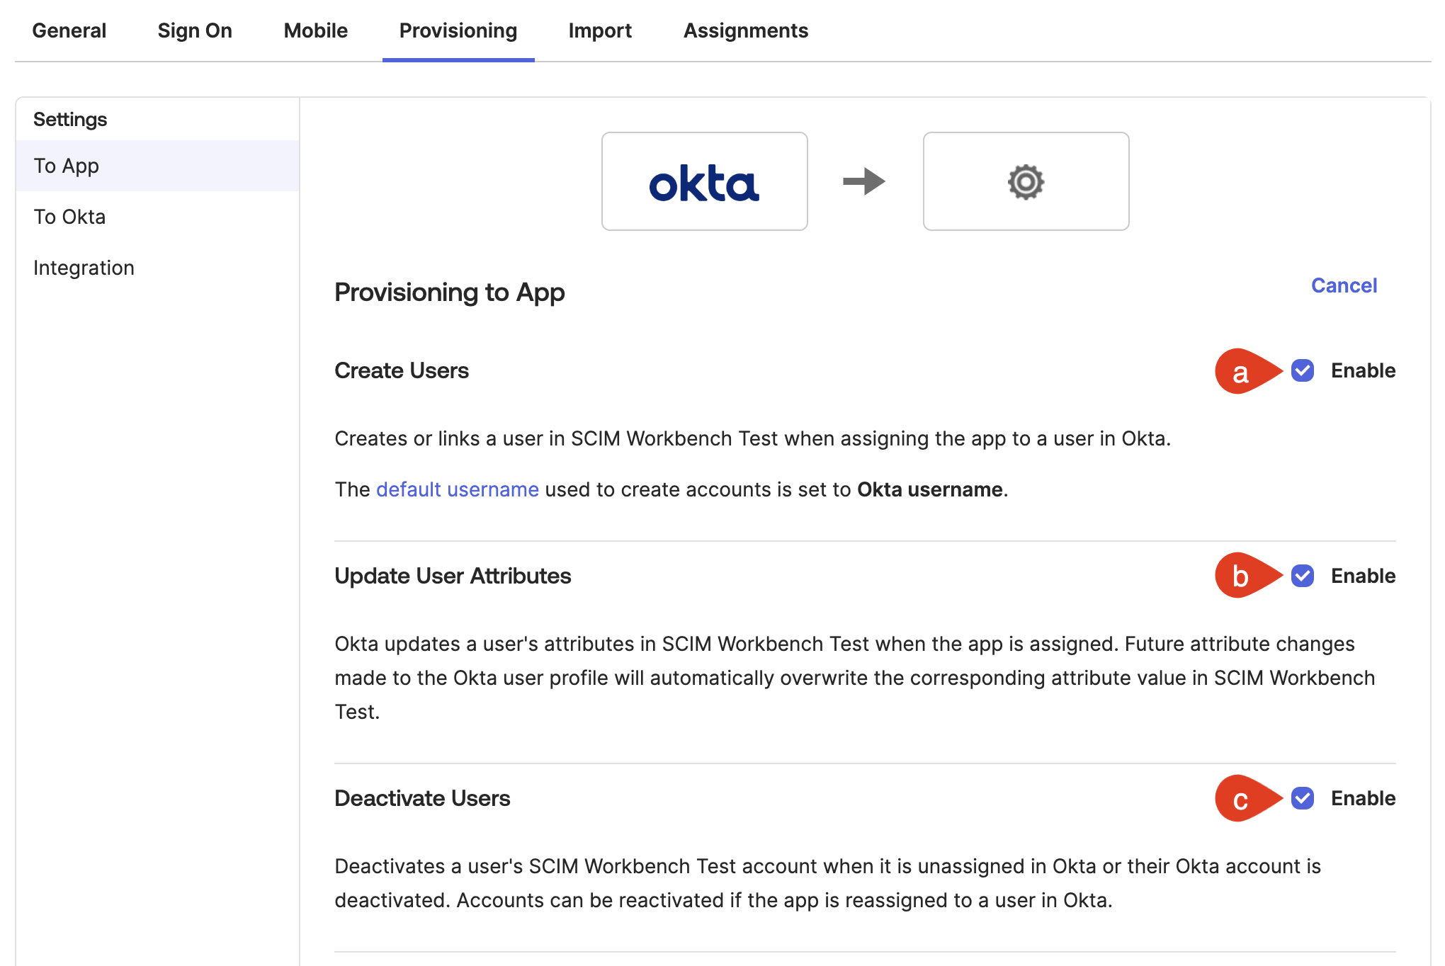Open Integration settings in sidebar

coord(157,268)
